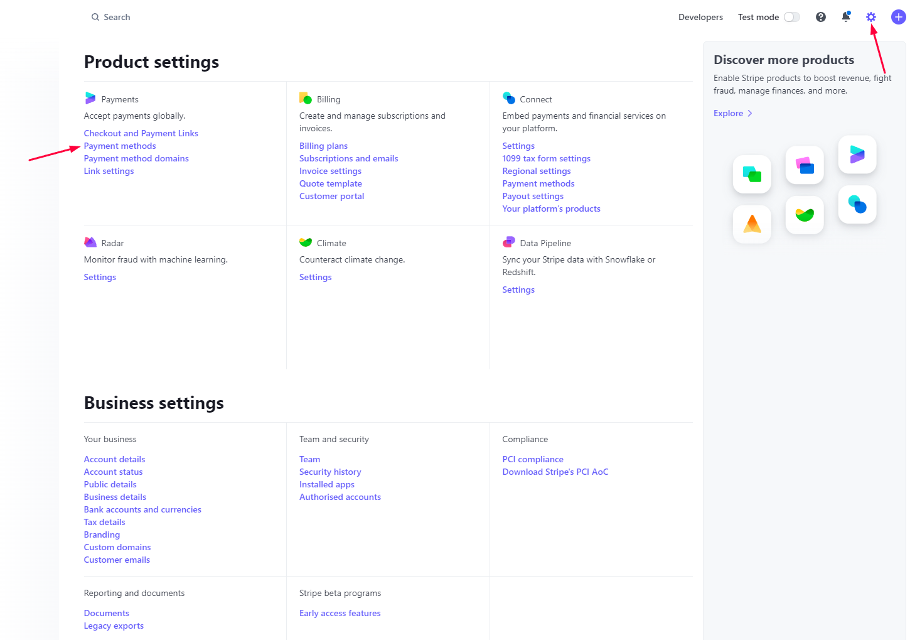Click the Connect product icon

point(509,99)
